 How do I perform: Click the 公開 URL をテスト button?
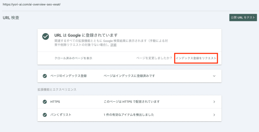[243, 17]
